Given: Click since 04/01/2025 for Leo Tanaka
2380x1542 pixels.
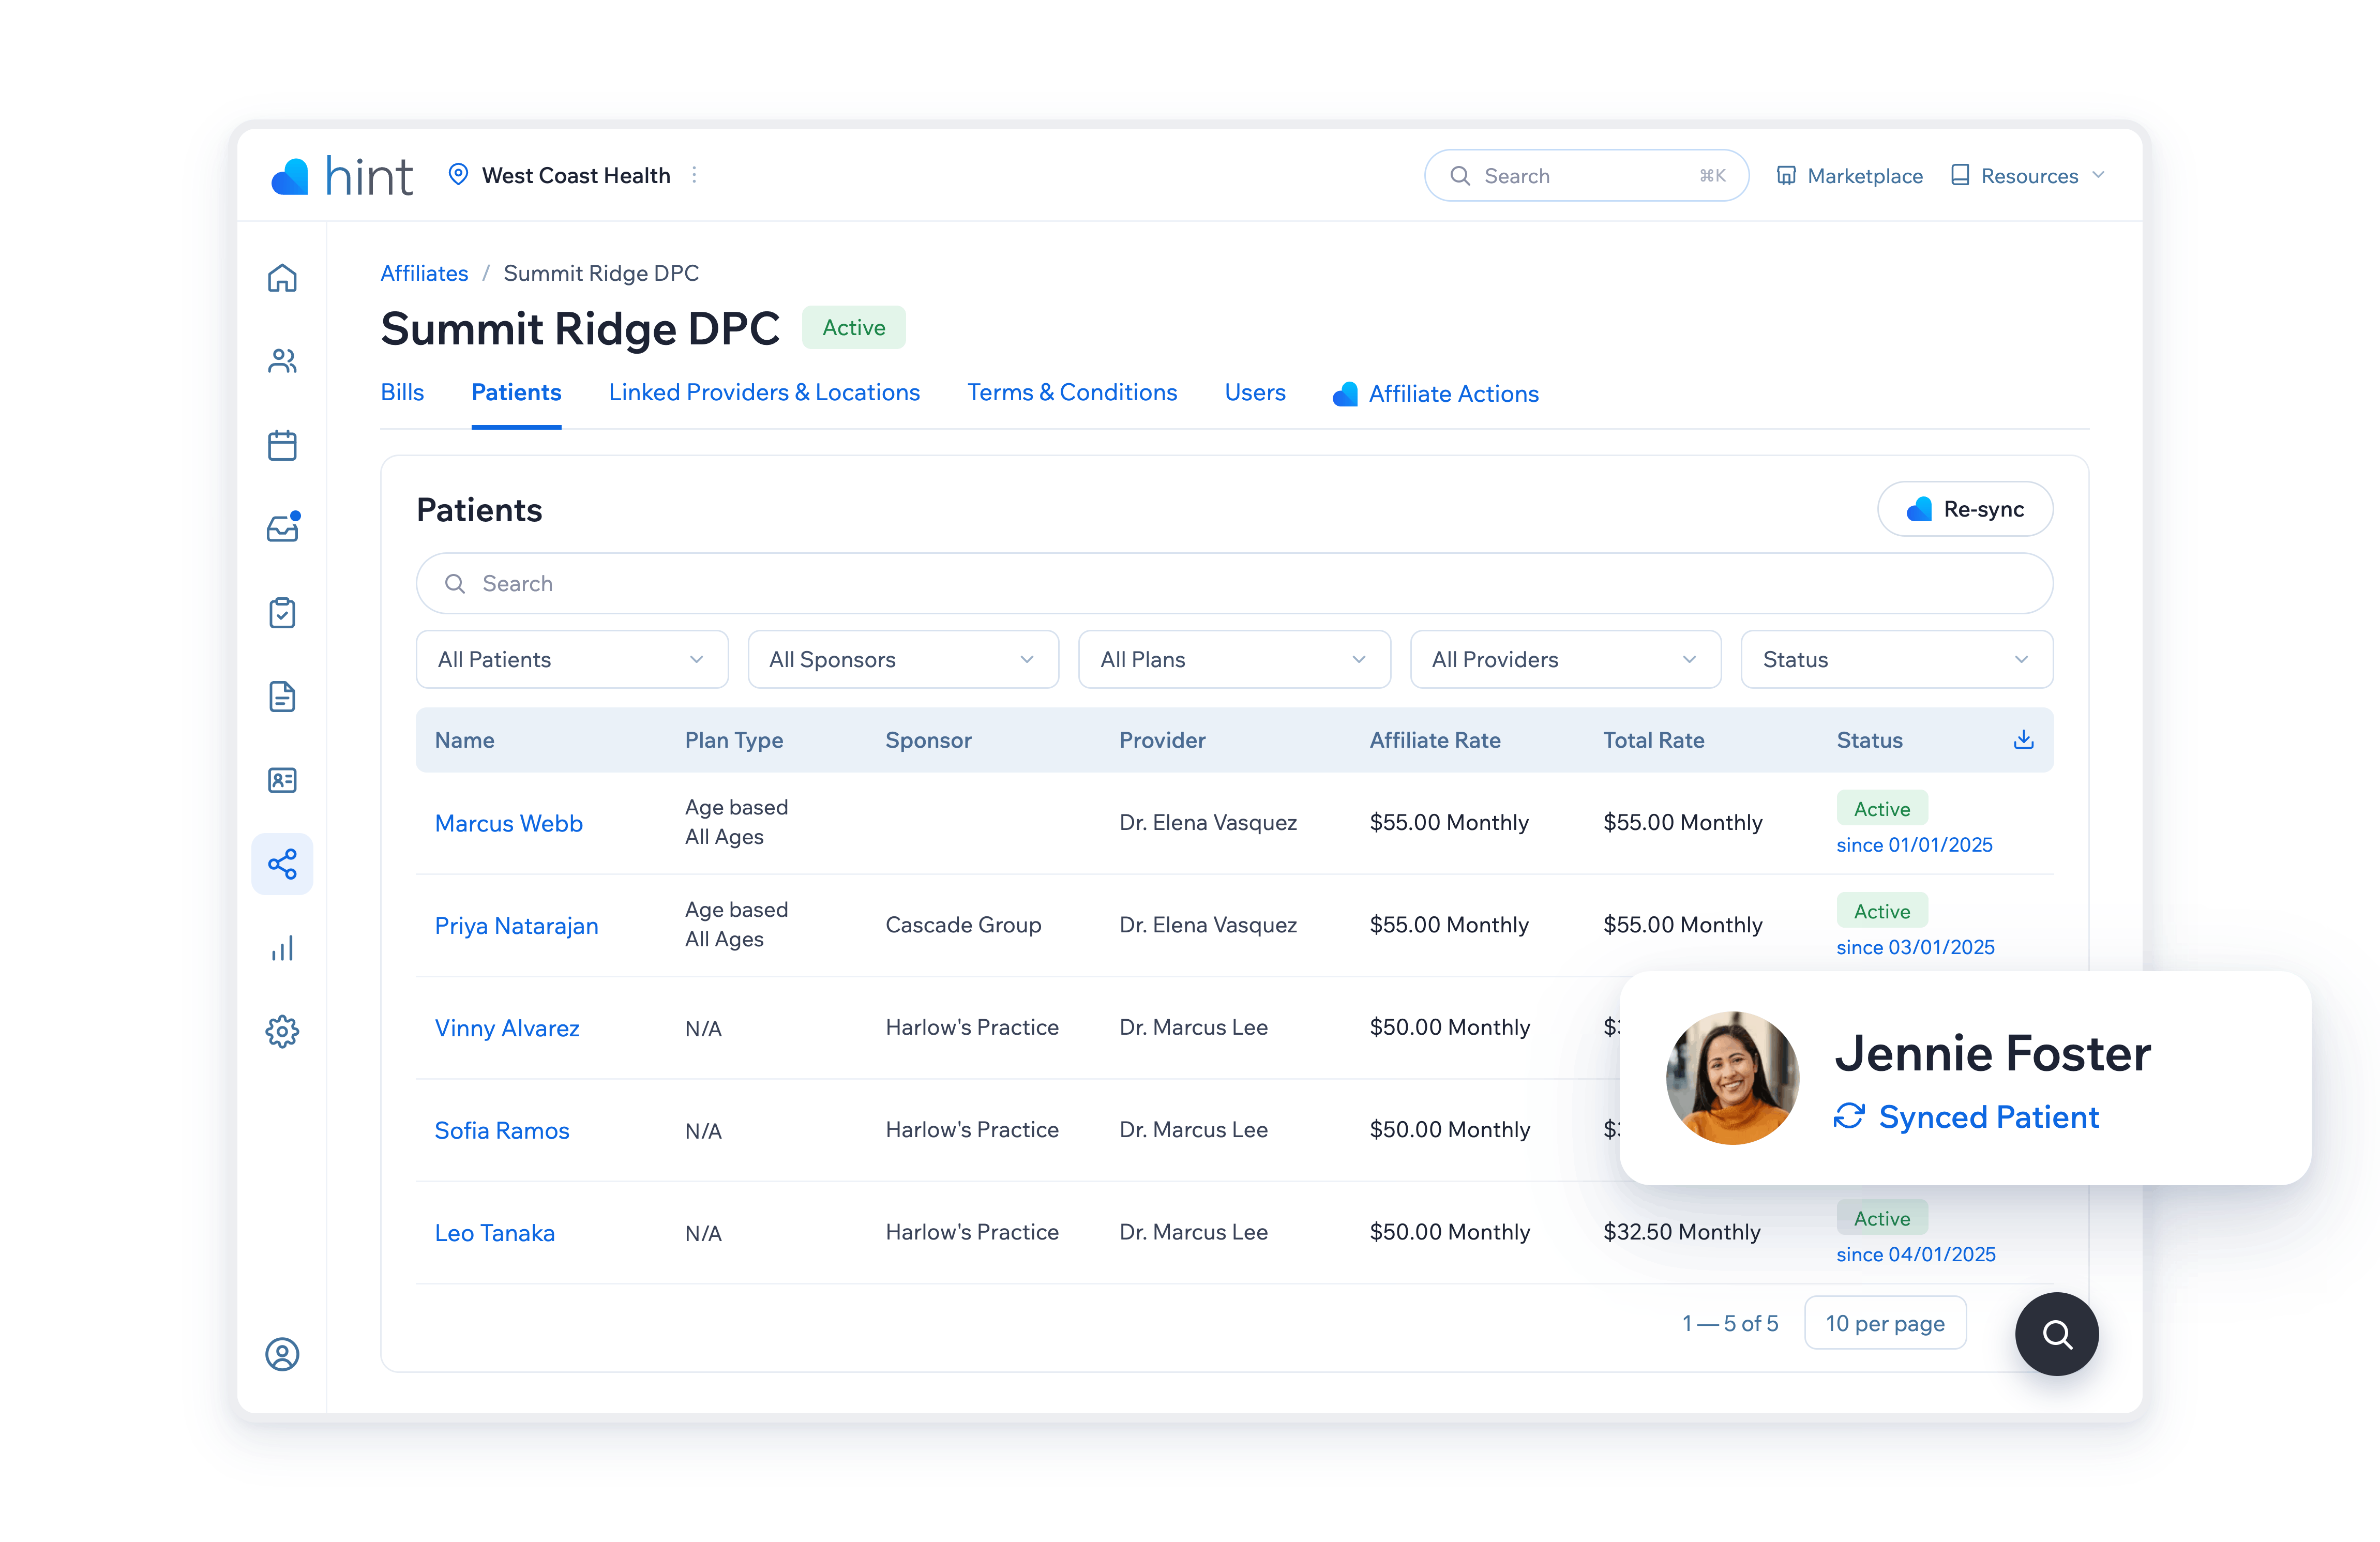Looking at the screenshot, I should coord(1915,1254).
